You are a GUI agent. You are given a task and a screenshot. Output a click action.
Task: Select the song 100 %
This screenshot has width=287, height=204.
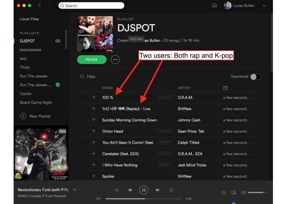click(x=108, y=97)
